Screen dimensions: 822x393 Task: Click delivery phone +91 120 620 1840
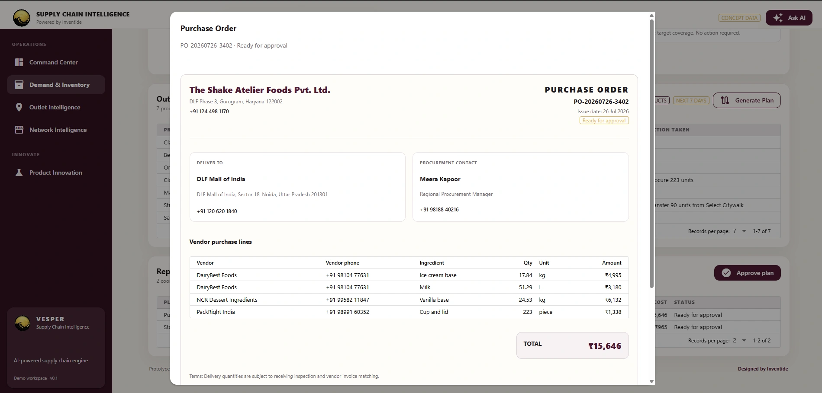(217, 211)
